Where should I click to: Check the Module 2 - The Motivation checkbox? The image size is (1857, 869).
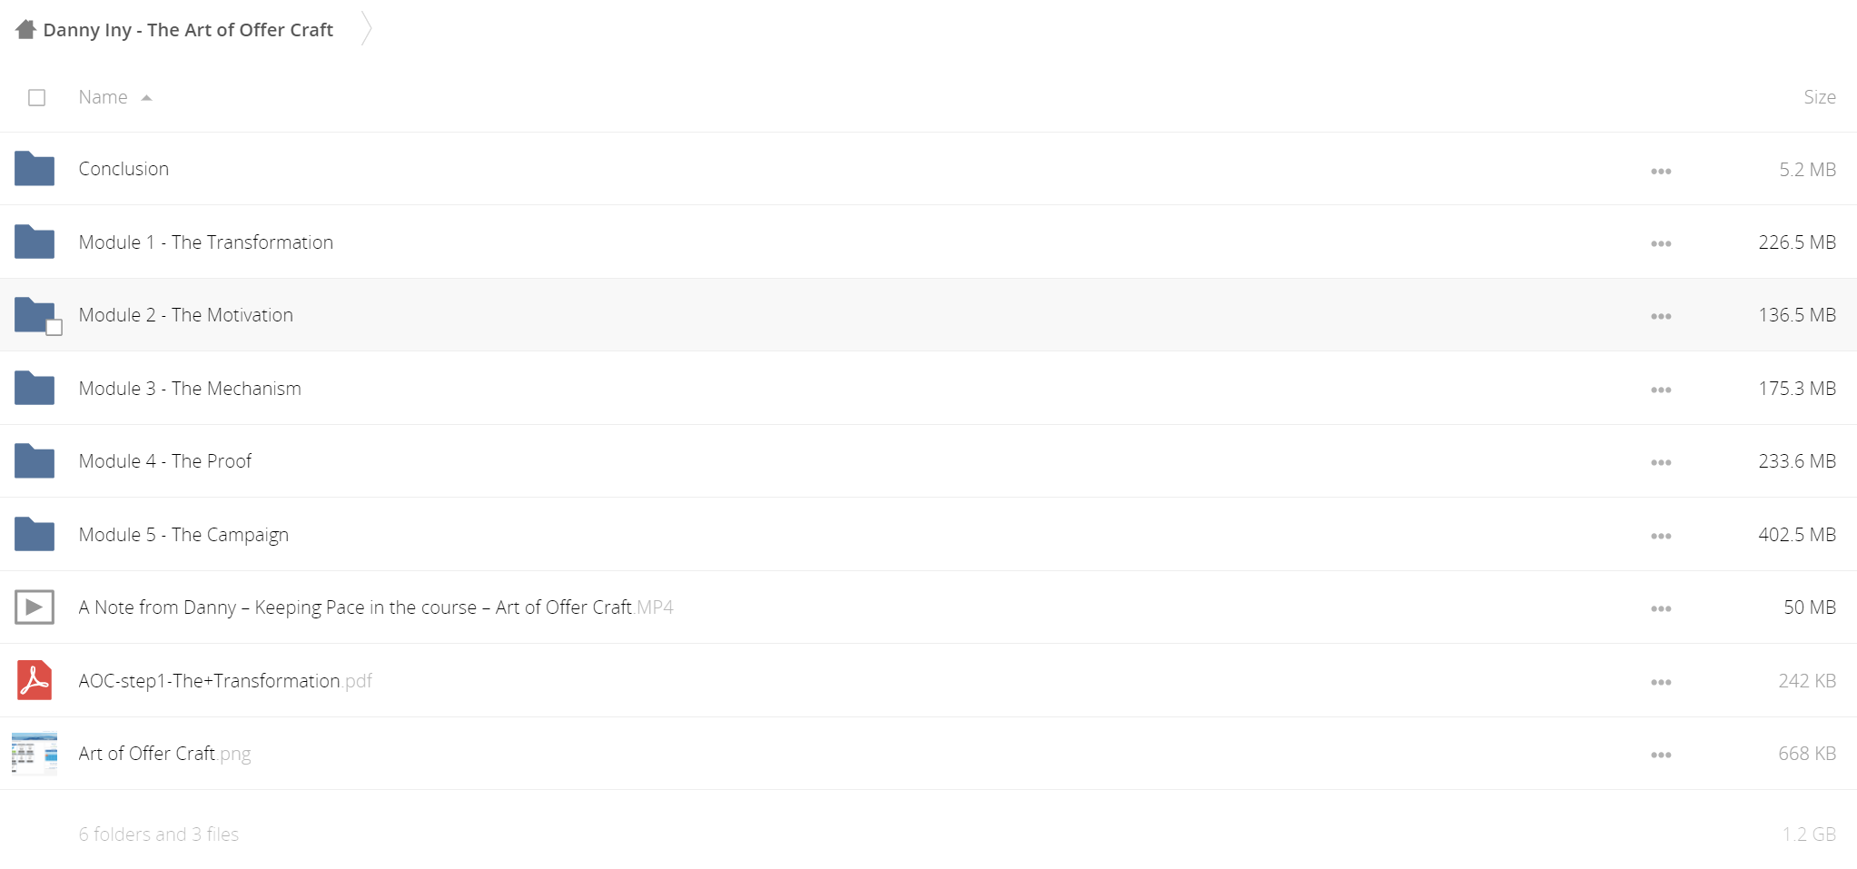point(54,328)
